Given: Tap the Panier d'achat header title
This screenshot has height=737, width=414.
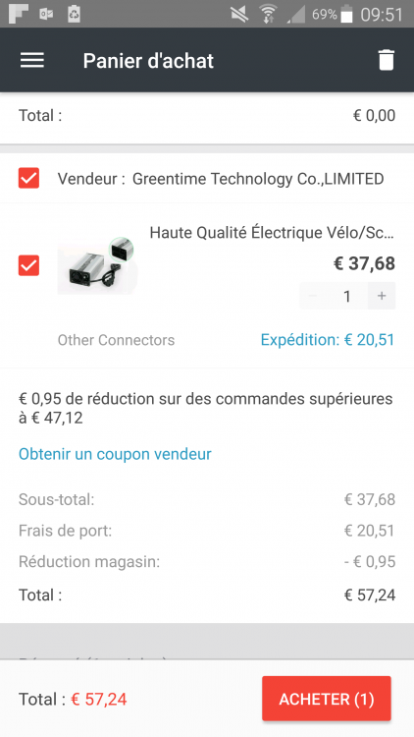Looking at the screenshot, I should point(148,61).
